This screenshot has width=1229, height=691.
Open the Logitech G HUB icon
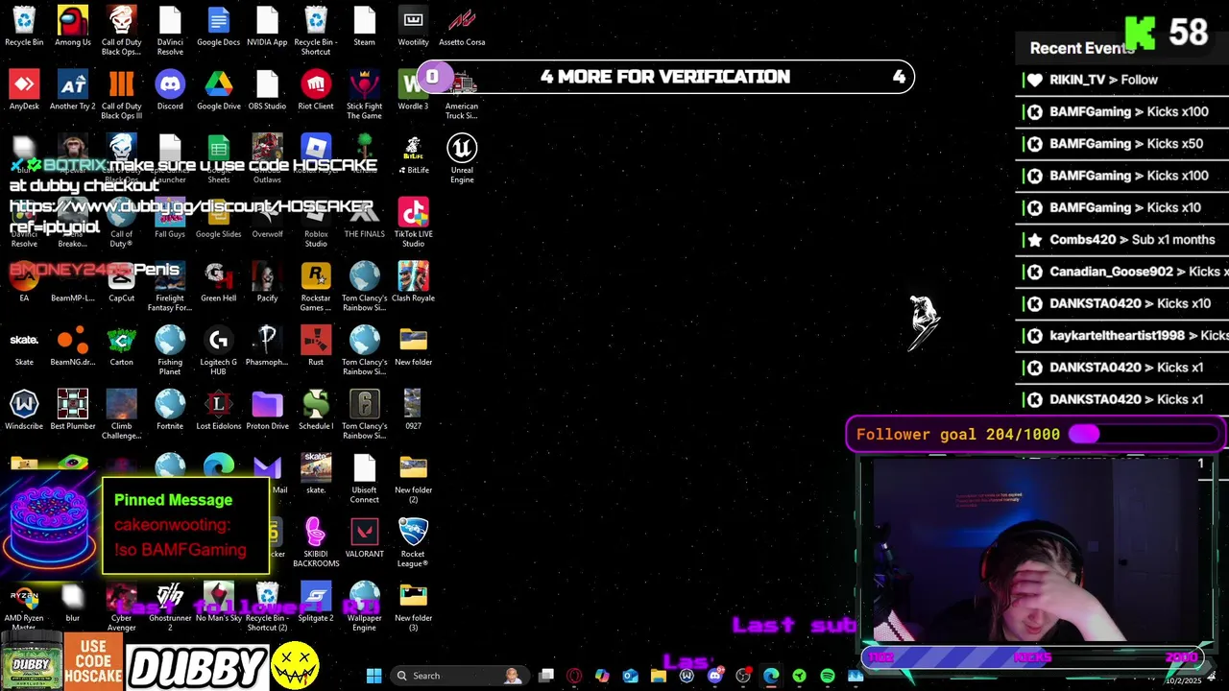218,350
